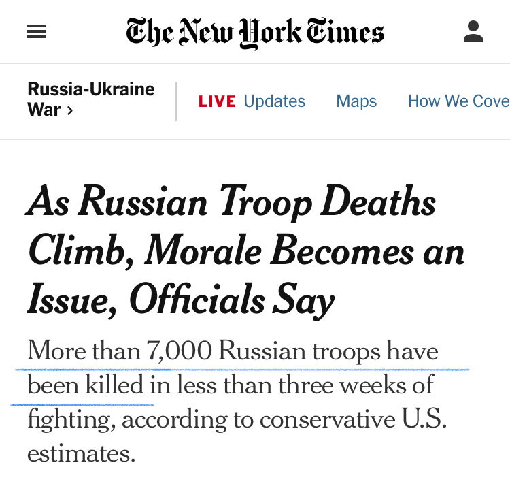Viewport: 510px width, 482px height.
Task: Click the underlined 'been killed' text
Action: (86, 385)
